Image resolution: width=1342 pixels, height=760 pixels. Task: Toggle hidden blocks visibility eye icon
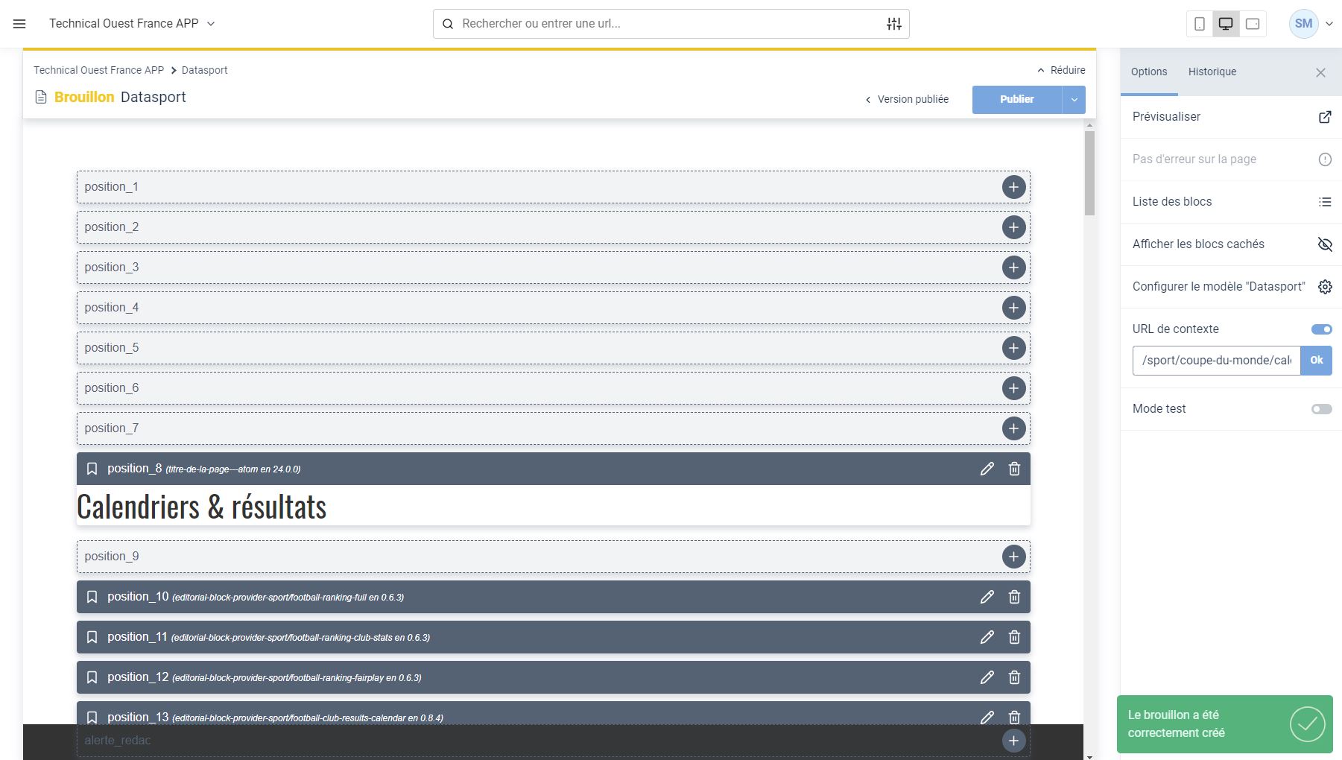pos(1324,244)
